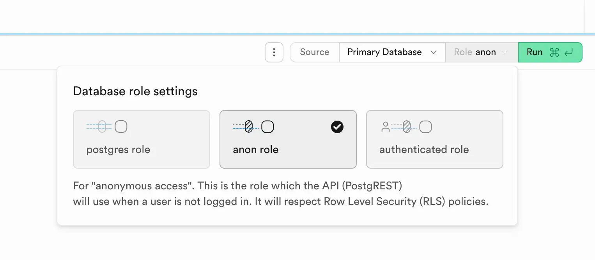Click the authenticated role user diagram icon
Image resolution: width=595 pixels, height=260 pixels.
tap(407, 127)
